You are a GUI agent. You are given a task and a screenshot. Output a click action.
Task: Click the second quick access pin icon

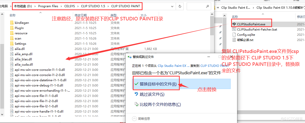click(x=220, y=32)
